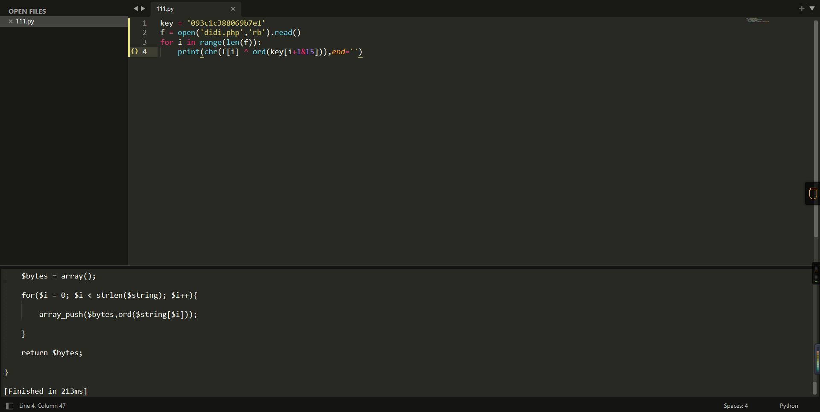Go to previous tab using left arrow
This screenshot has height=412, width=820.
(136, 9)
